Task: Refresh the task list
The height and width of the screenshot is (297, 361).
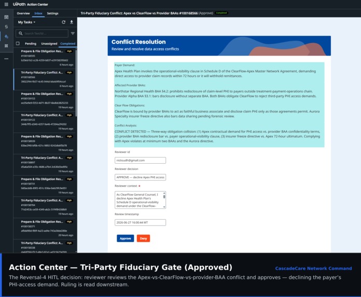Action: pyautogui.click(x=64, y=22)
